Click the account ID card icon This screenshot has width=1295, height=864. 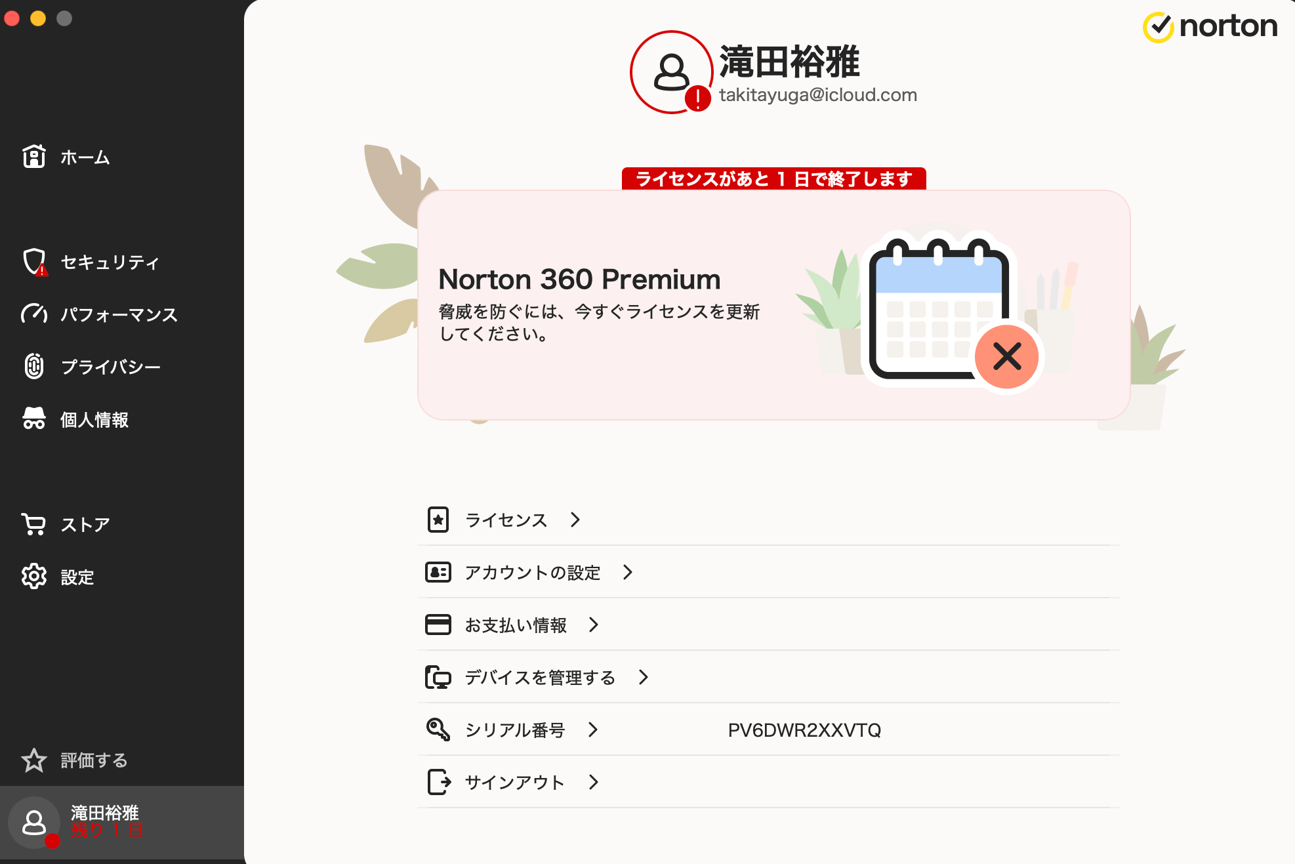coord(438,572)
